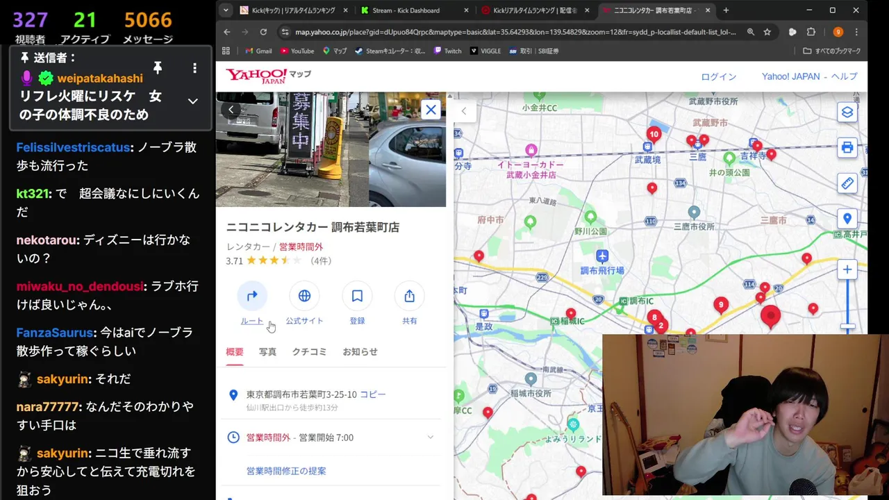Open Gmail bookmark
889x500 pixels.
click(258, 51)
